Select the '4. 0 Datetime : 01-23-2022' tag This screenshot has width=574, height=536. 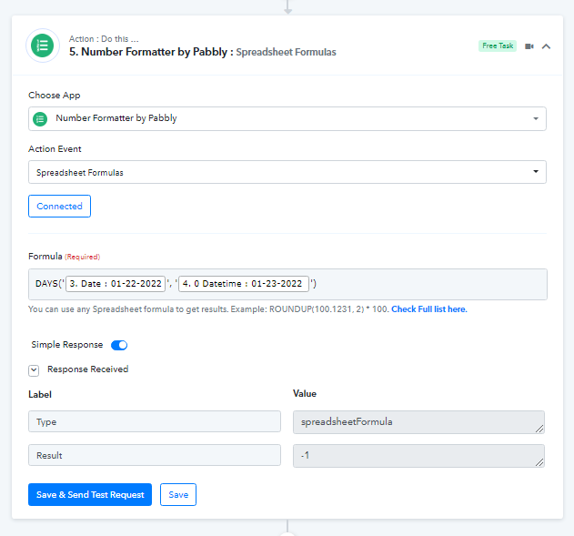point(244,284)
